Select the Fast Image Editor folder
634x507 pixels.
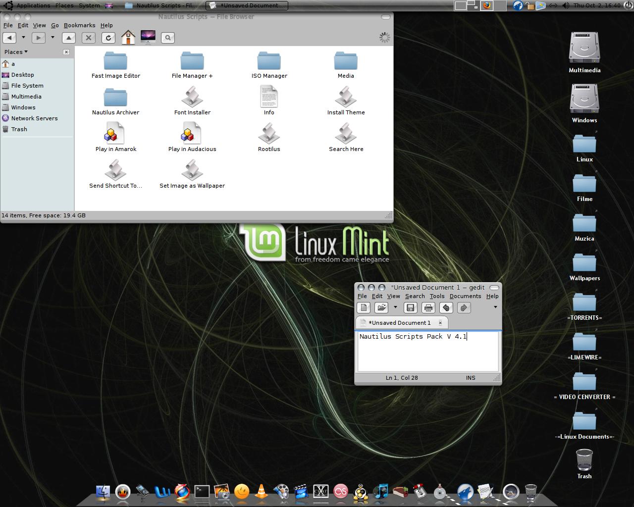click(116, 64)
